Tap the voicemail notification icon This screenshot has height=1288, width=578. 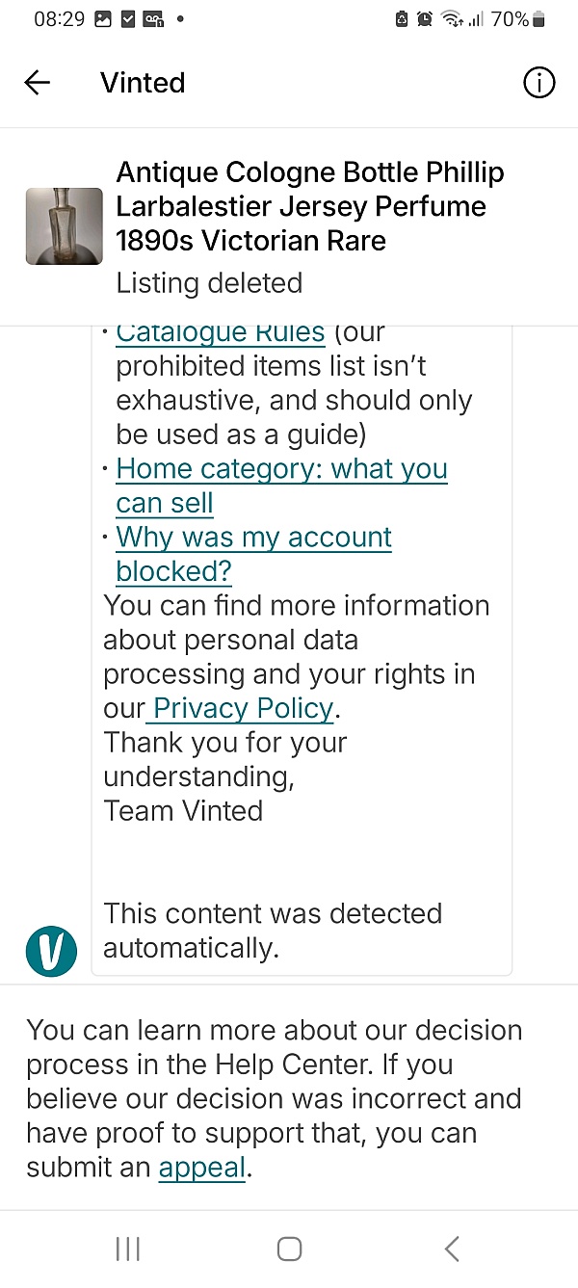(153, 19)
